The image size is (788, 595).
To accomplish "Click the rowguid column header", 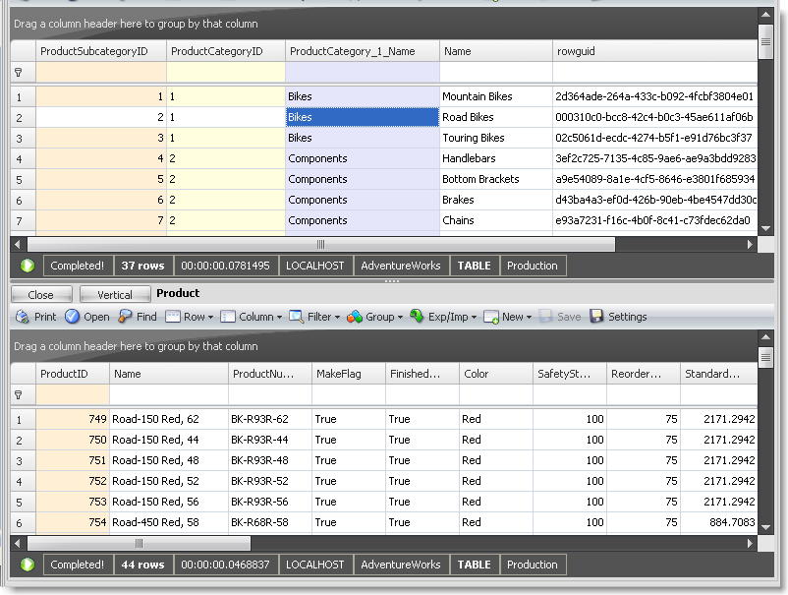I will [655, 51].
